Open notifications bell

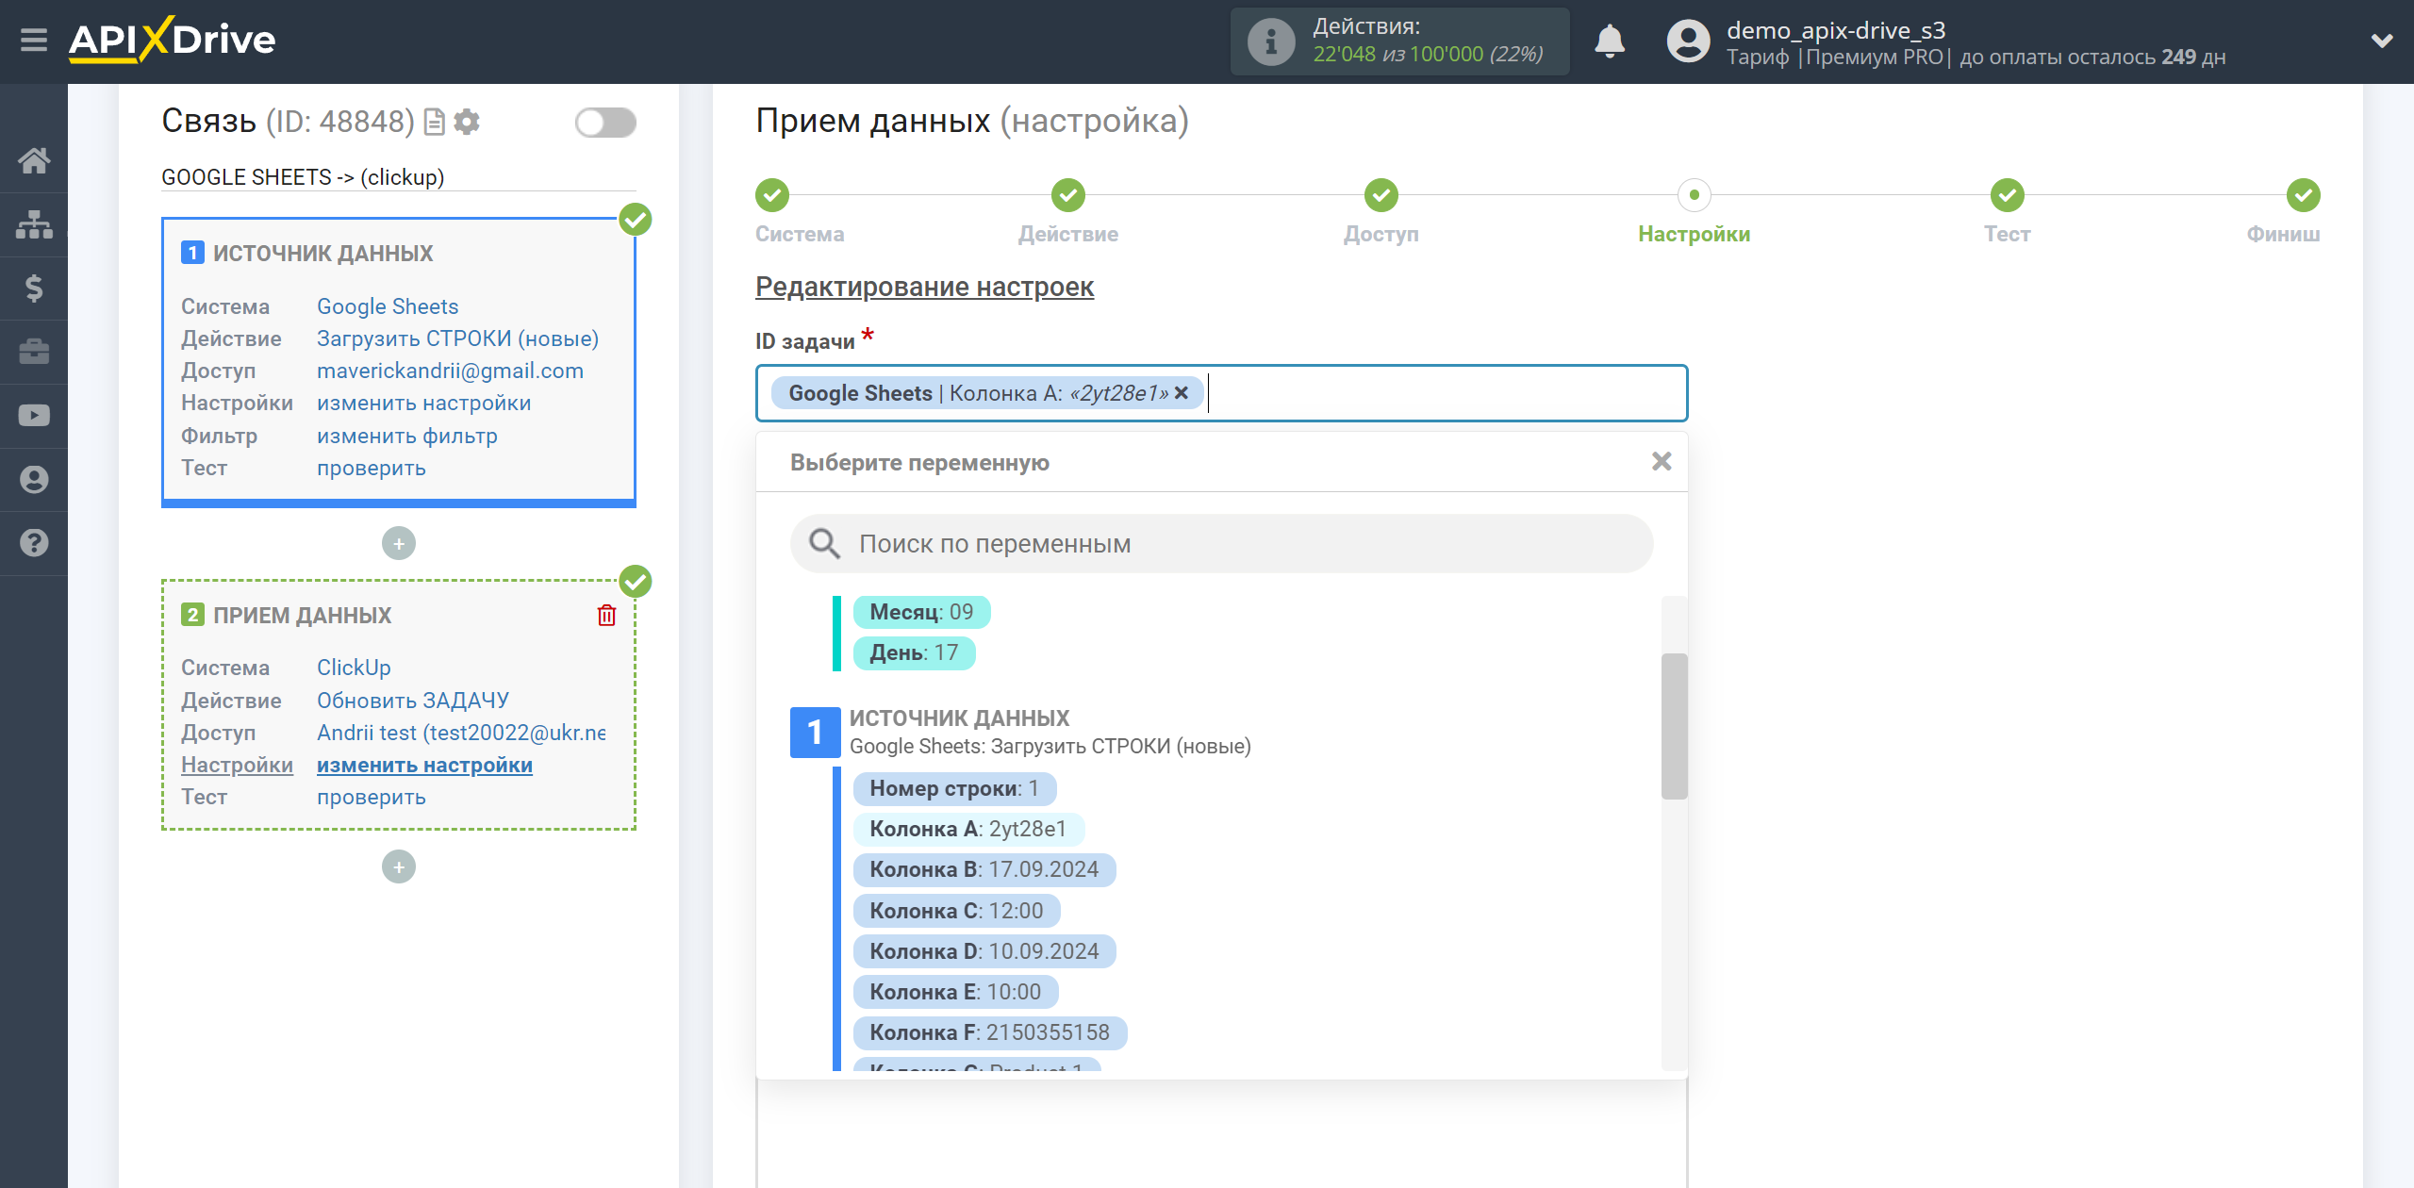(x=1609, y=41)
